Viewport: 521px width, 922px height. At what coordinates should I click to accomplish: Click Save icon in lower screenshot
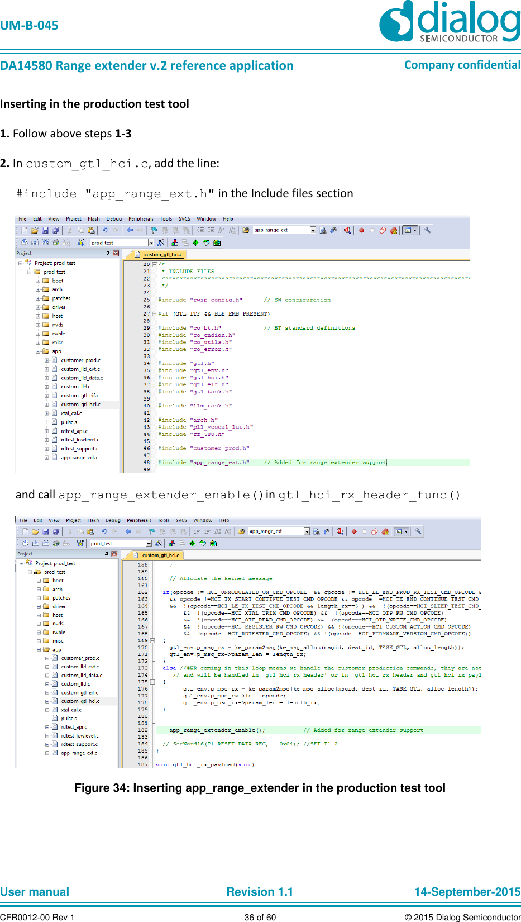coord(45,531)
